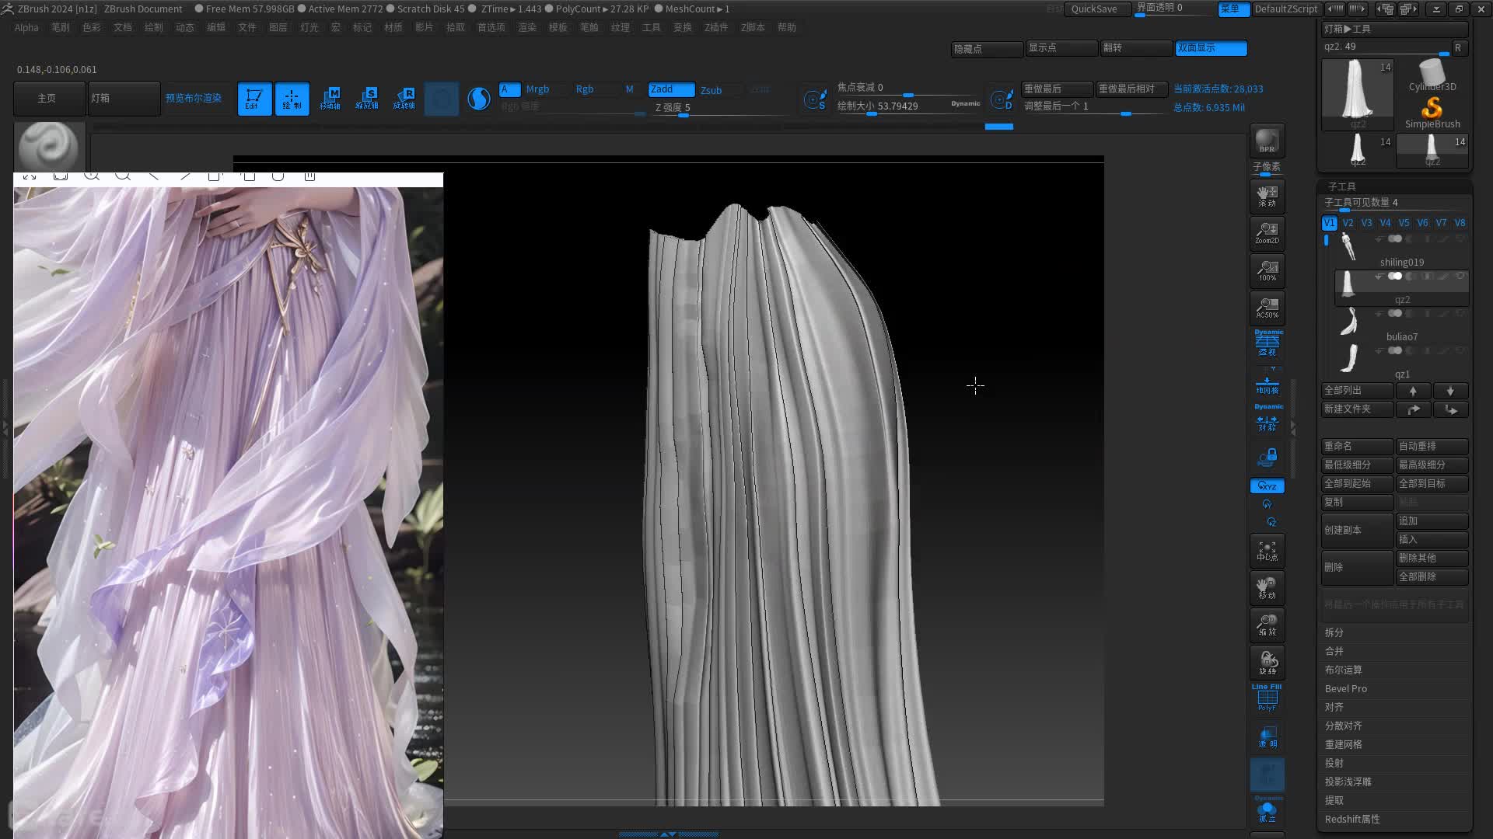Image resolution: width=1493 pixels, height=839 pixels.
Task: Toggle PolyF line fill display
Action: tap(1267, 698)
